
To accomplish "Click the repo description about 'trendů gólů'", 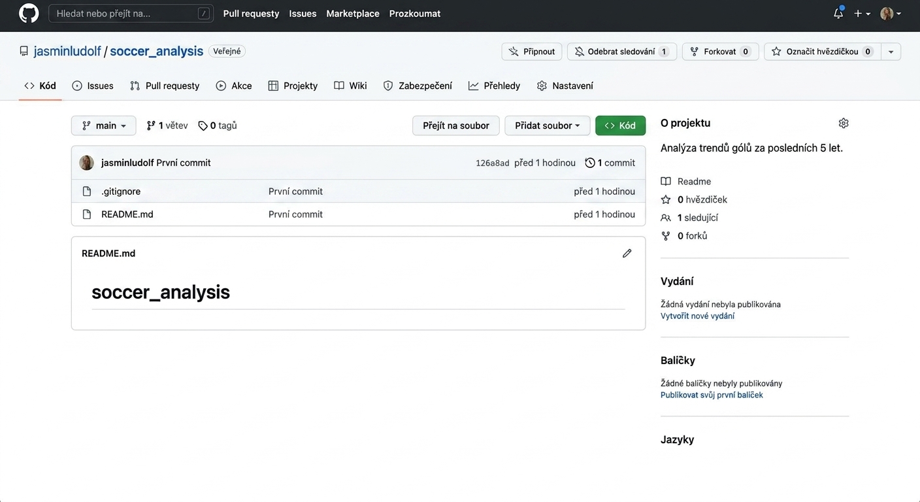I will coord(751,148).
